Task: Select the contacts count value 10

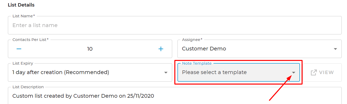Action: [90, 49]
